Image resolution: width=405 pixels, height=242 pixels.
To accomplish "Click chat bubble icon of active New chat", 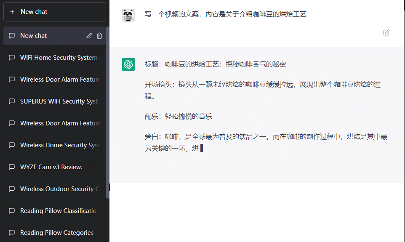I will [x=12, y=36].
